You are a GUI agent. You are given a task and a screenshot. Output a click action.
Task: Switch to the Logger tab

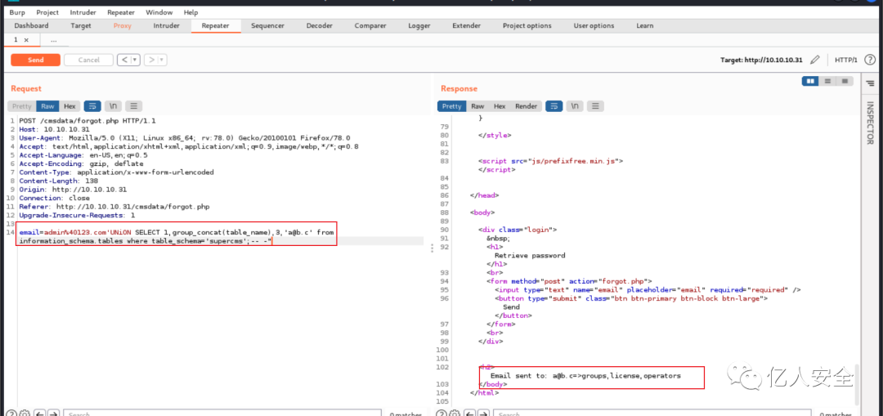(x=419, y=25)
